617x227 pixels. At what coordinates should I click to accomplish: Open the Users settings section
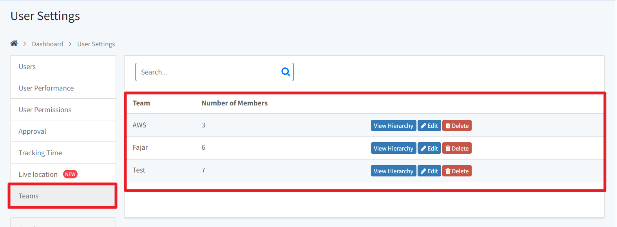(27, 67)
